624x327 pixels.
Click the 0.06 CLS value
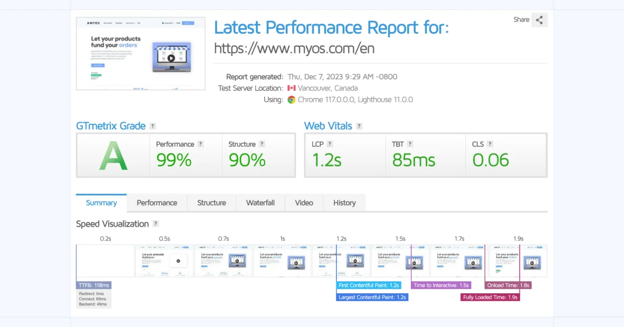(490, 160)
